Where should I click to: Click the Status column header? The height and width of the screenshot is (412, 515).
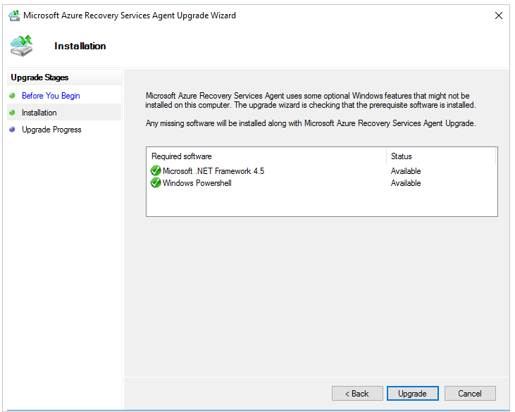pyautogui.click(x=441, y=156)
